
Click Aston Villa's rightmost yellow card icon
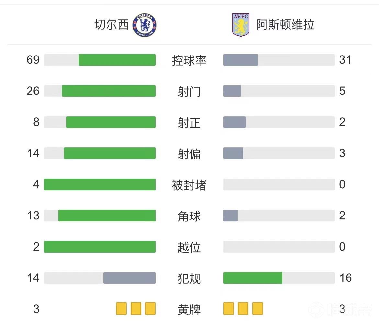(258, 309)
